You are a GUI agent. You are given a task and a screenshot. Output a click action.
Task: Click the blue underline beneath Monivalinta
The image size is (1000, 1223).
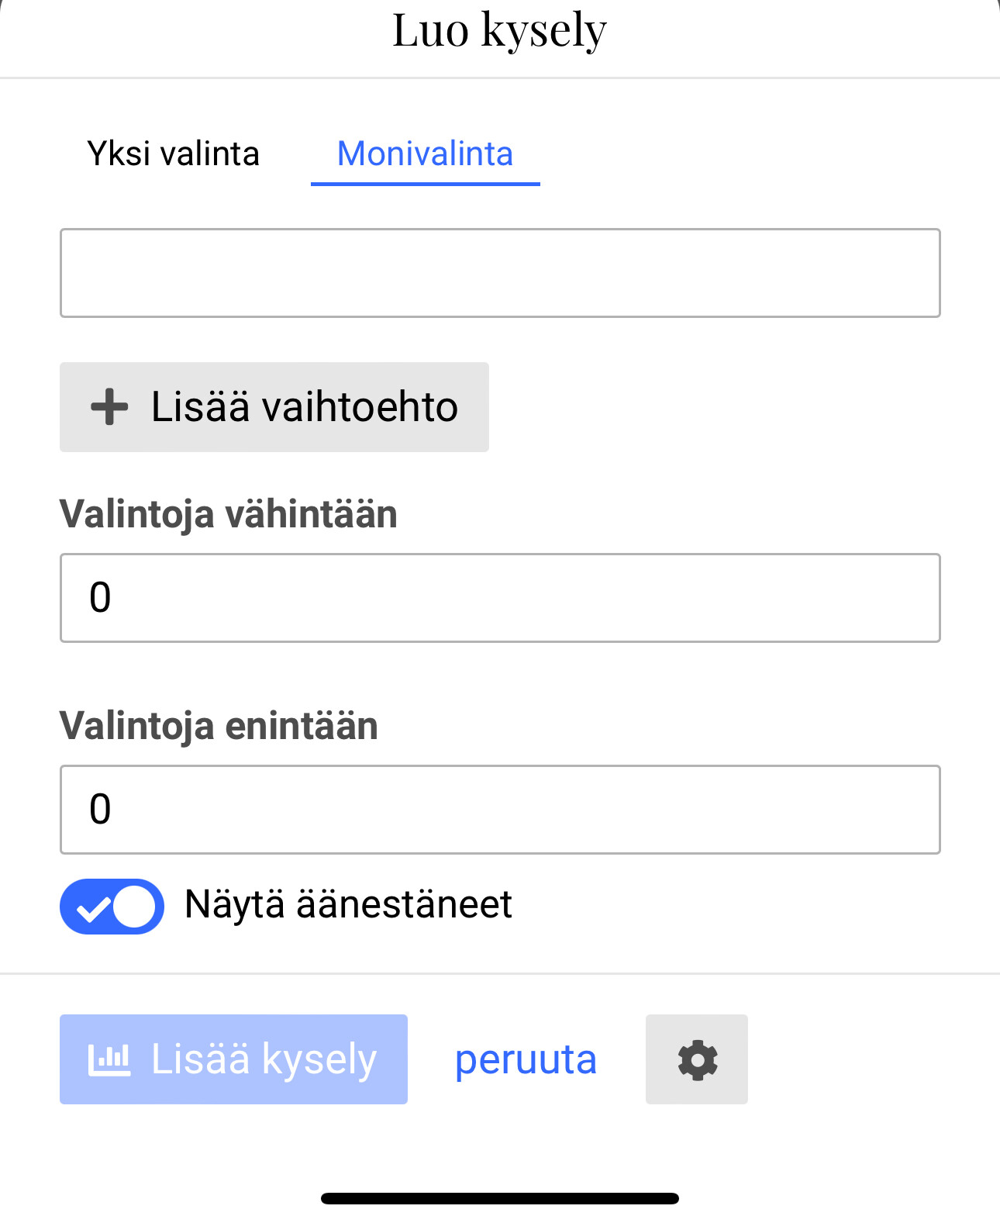pyautogui.click(x=425, y=184)
